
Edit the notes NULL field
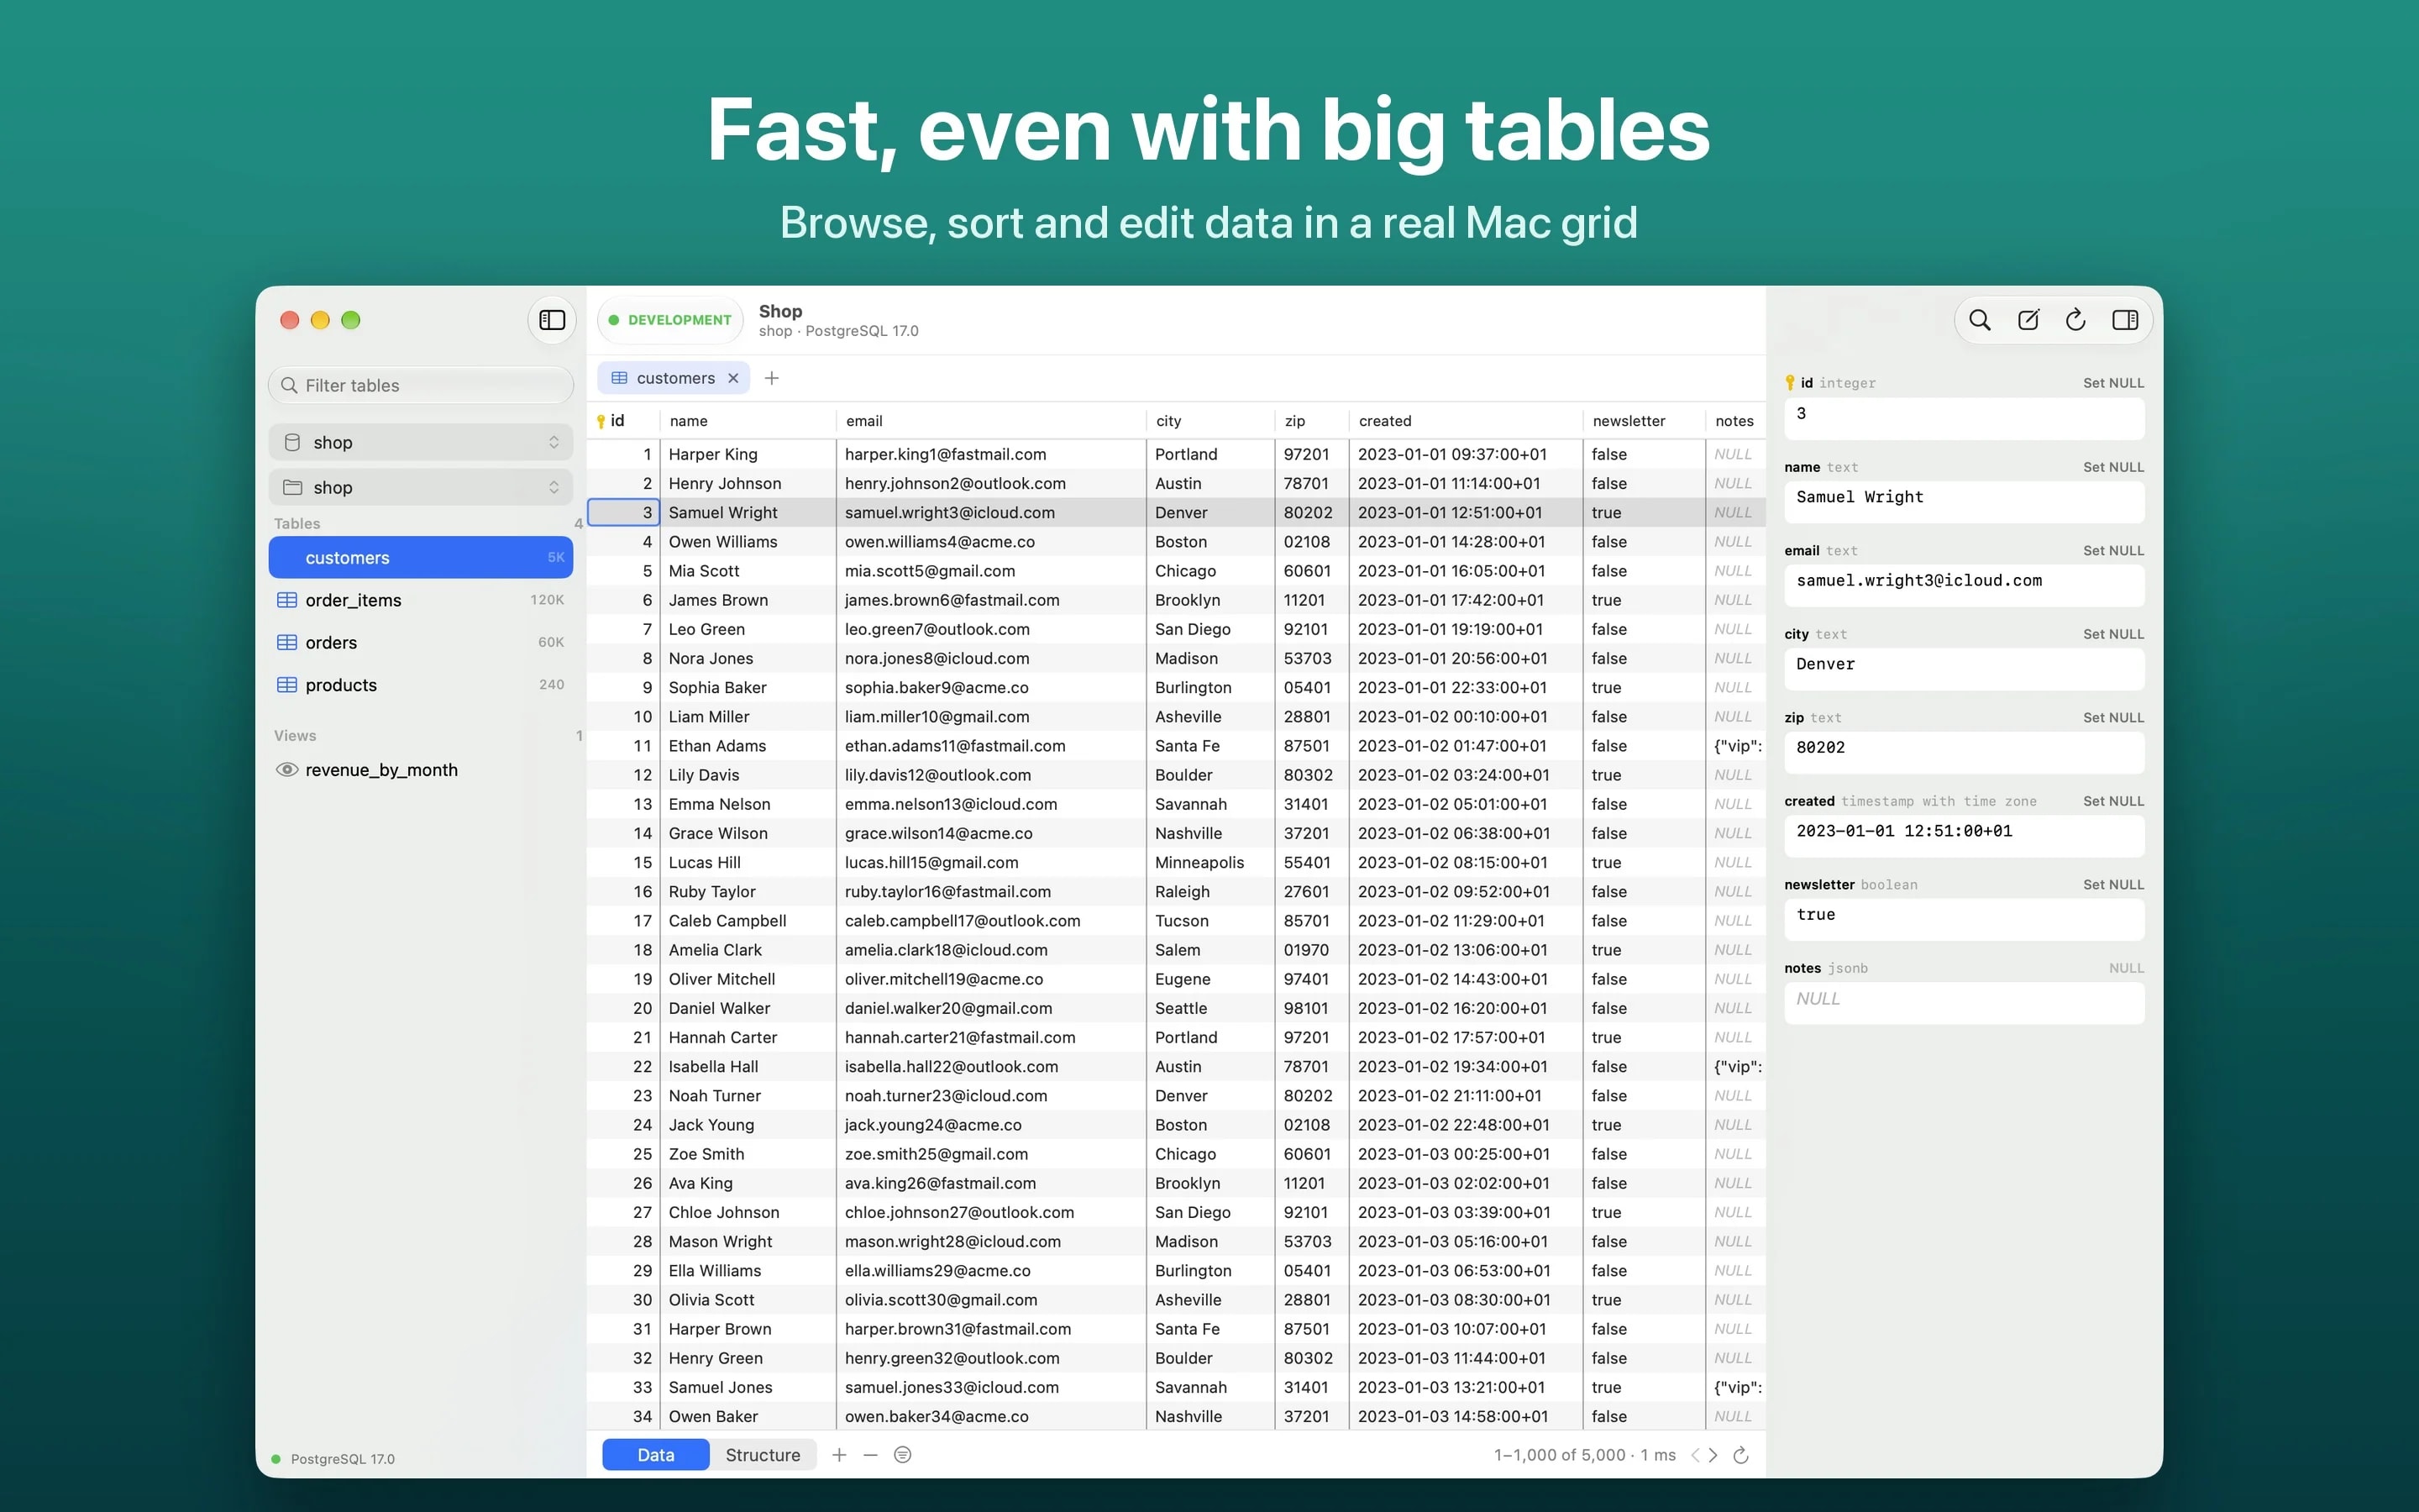(x=1965, y=1003)
